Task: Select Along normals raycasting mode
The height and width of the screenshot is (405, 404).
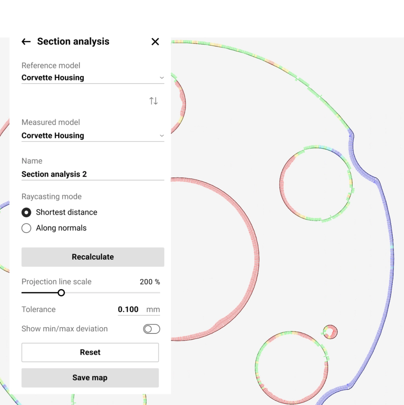Action: point(26,228)
